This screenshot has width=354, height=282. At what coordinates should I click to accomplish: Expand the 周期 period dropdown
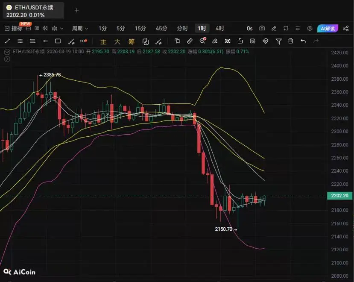tap(80, 29)
